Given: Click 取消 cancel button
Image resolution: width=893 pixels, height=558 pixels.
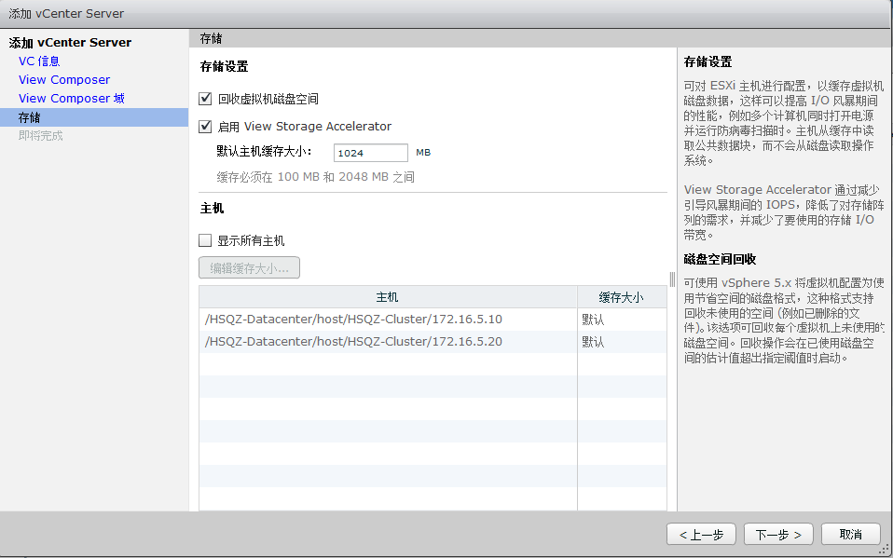Looking at the screenshot, I should click(x=851, y=535).
